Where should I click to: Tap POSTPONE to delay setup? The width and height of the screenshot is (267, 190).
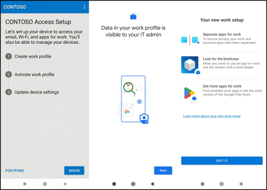point(14,171)
